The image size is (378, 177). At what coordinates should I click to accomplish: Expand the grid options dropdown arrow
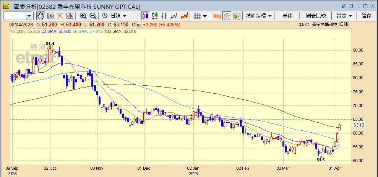click(x=205, y=16)
